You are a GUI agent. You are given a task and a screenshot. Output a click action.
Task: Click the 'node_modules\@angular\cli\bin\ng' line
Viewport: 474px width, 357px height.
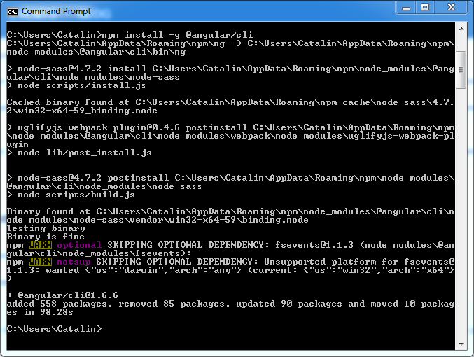click(96, 52)
